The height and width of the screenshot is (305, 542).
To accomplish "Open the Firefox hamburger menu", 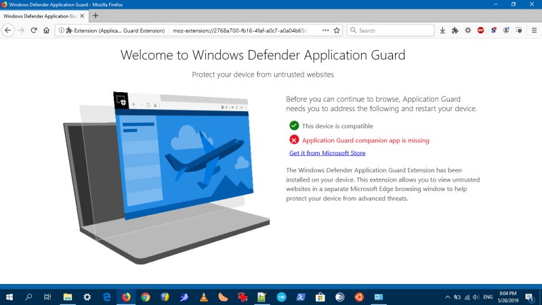I will [x=534, y=30].
